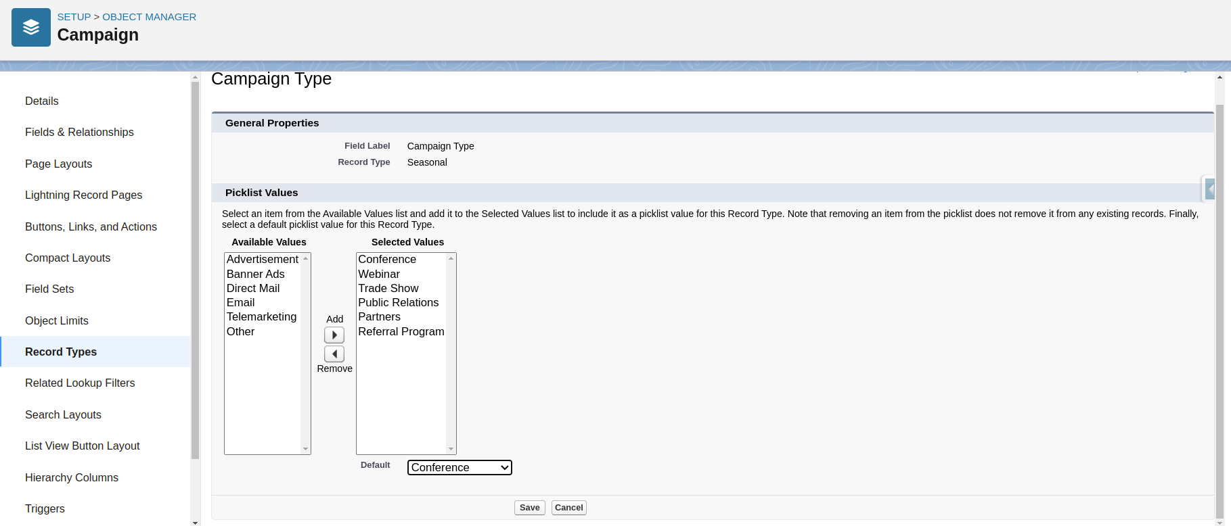Viewport: 1231px width, 526px height.
Task: Save the picklist changes
Action: point(529,508)
